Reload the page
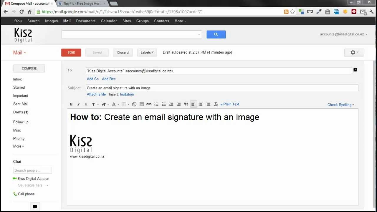 click(22, 12)
